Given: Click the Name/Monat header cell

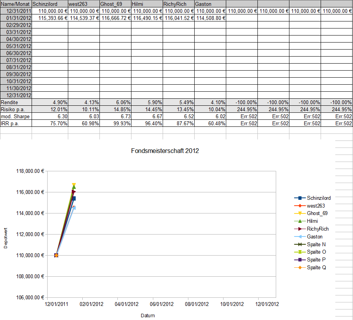Looking at the screenshot, I should [16, 4].
